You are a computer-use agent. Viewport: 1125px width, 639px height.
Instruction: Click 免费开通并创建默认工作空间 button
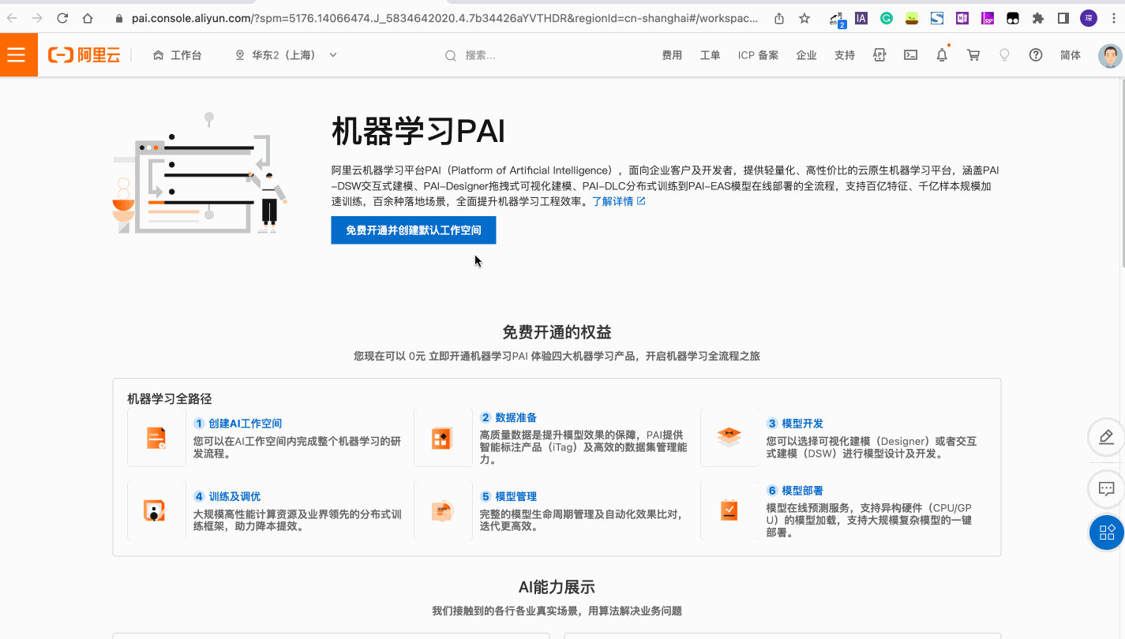414,230
